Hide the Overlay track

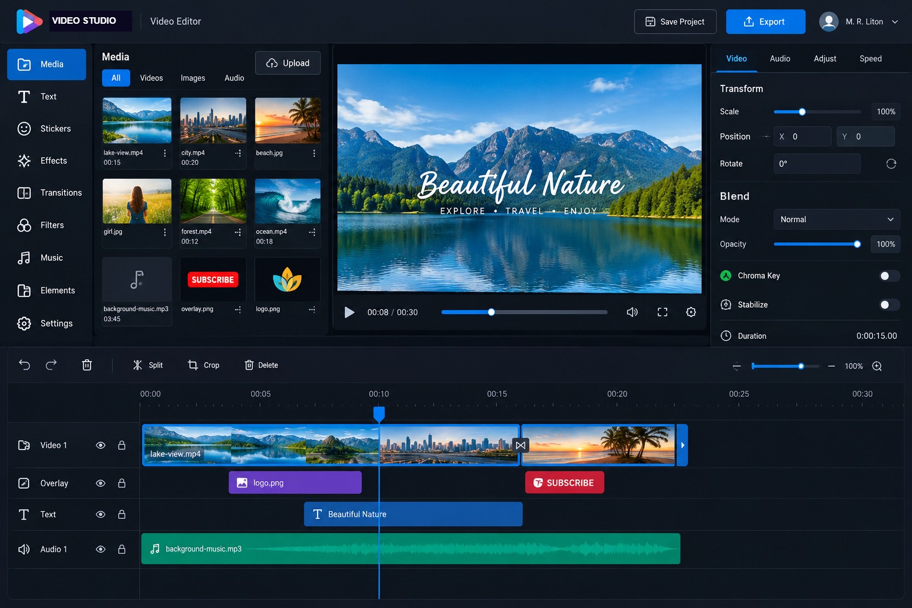(x=101, y=483)
